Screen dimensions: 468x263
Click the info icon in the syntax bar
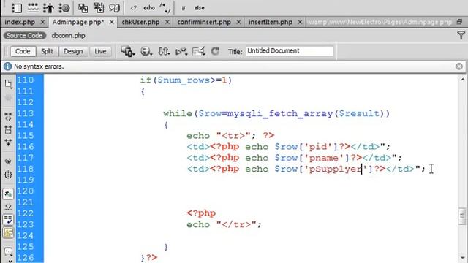(x=7, y=66)
